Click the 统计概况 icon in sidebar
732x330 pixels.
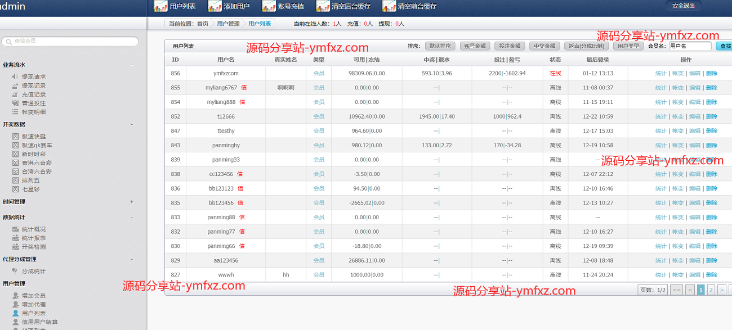(x=16, y=229)
